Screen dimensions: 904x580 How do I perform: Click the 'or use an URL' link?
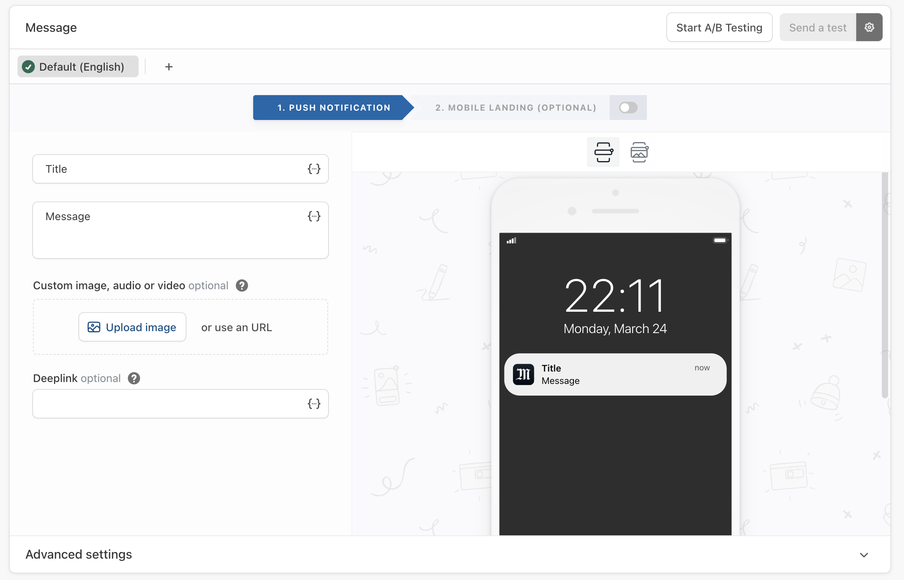point(236,327)
